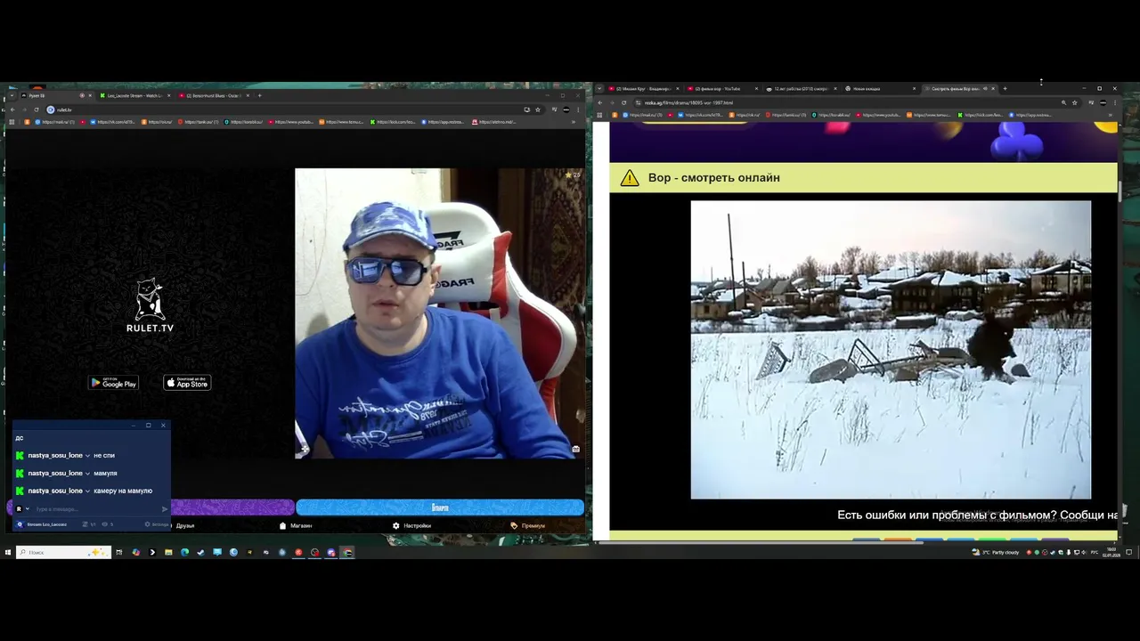
Task: Click the blue start button under webcam
Action: (x=440, y=507)
